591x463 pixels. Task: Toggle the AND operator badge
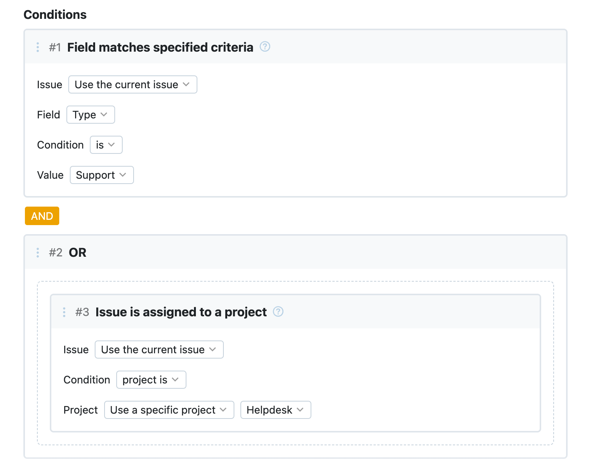42,216
